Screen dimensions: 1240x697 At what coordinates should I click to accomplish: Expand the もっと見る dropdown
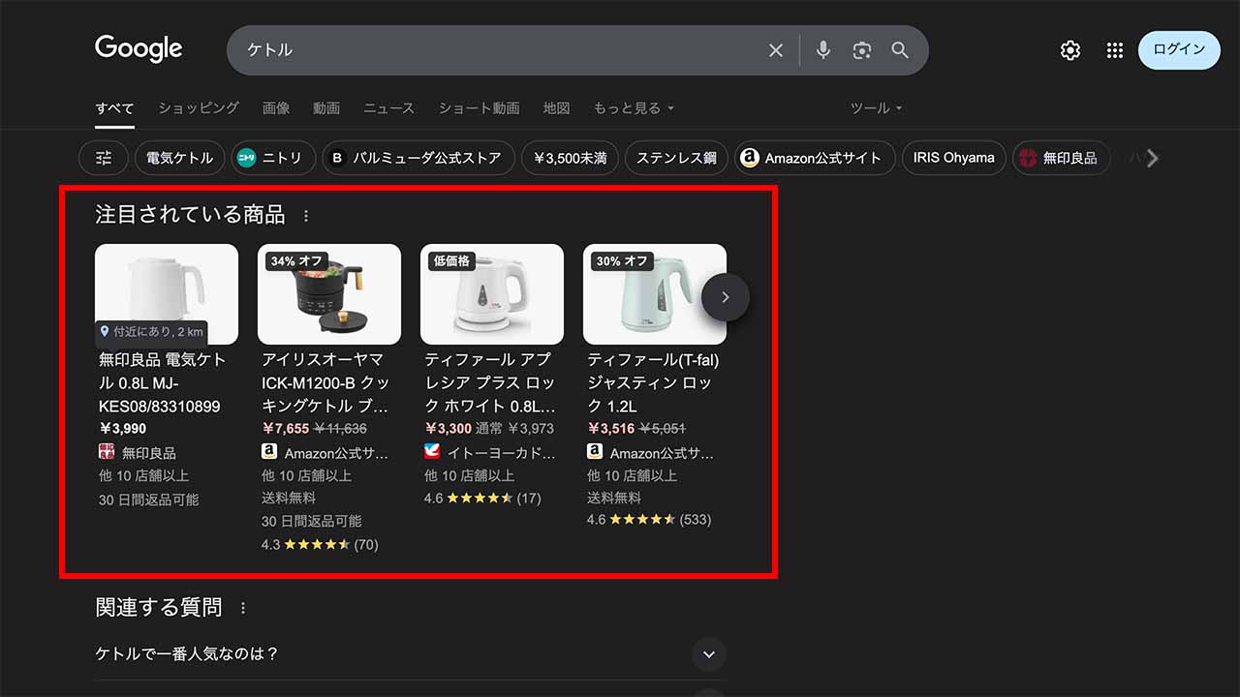(634, 108)
